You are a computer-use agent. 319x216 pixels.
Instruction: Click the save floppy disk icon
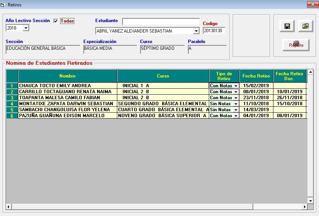click(287, 26)
